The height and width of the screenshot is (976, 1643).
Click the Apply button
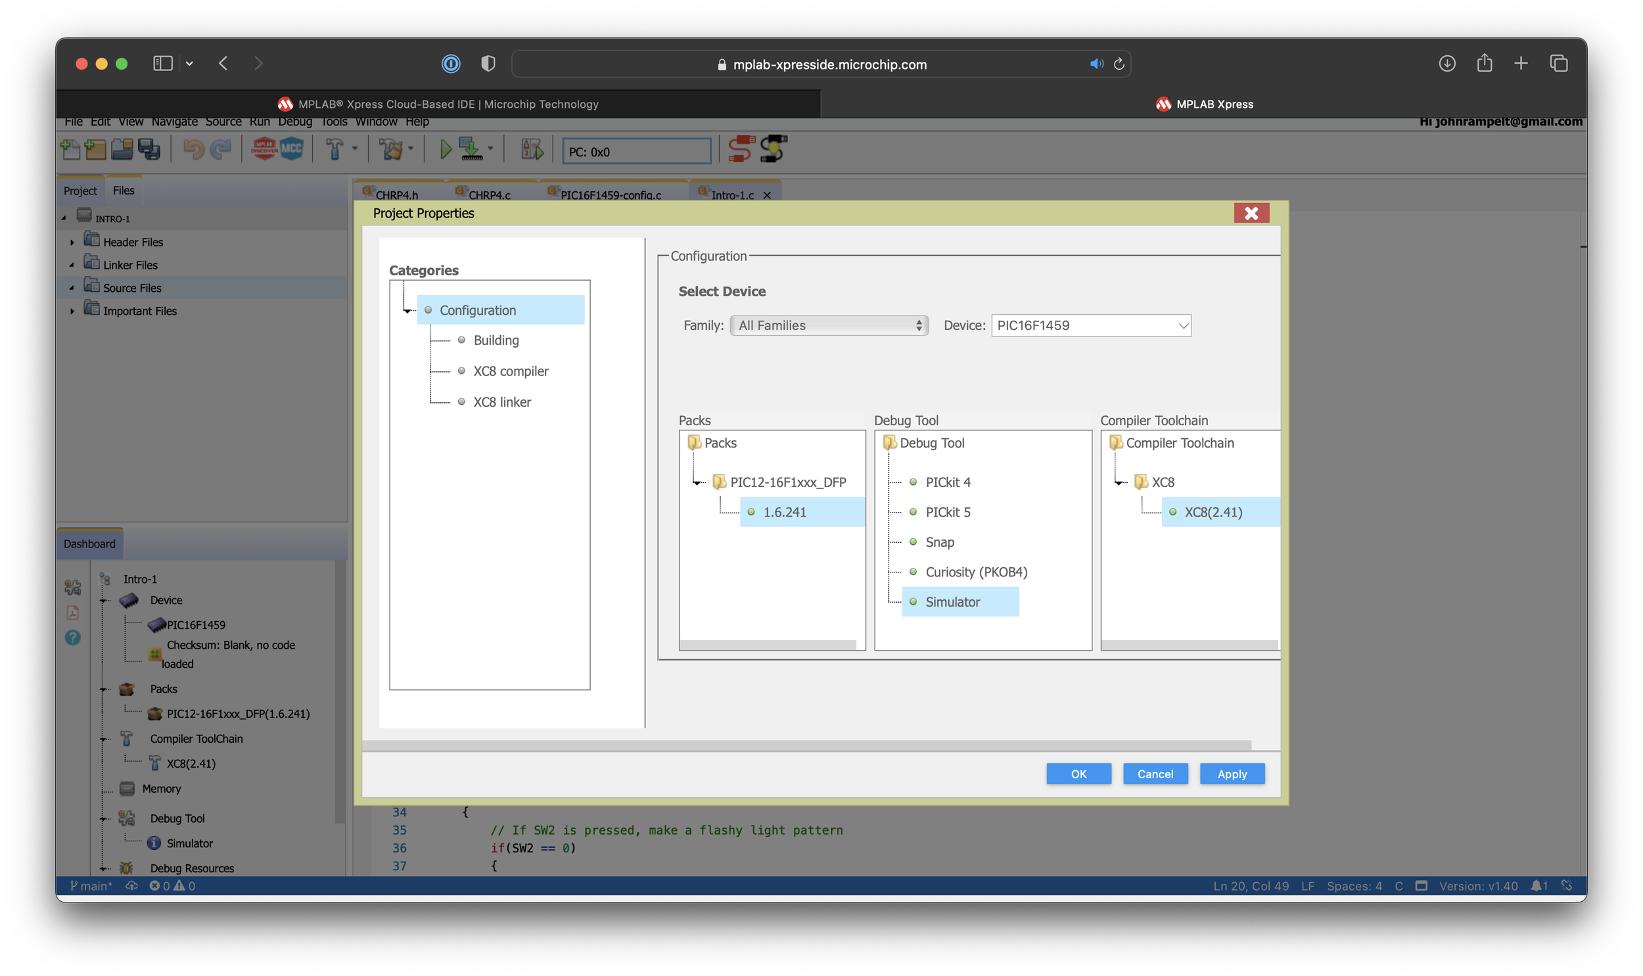[x=1232, y=774]
